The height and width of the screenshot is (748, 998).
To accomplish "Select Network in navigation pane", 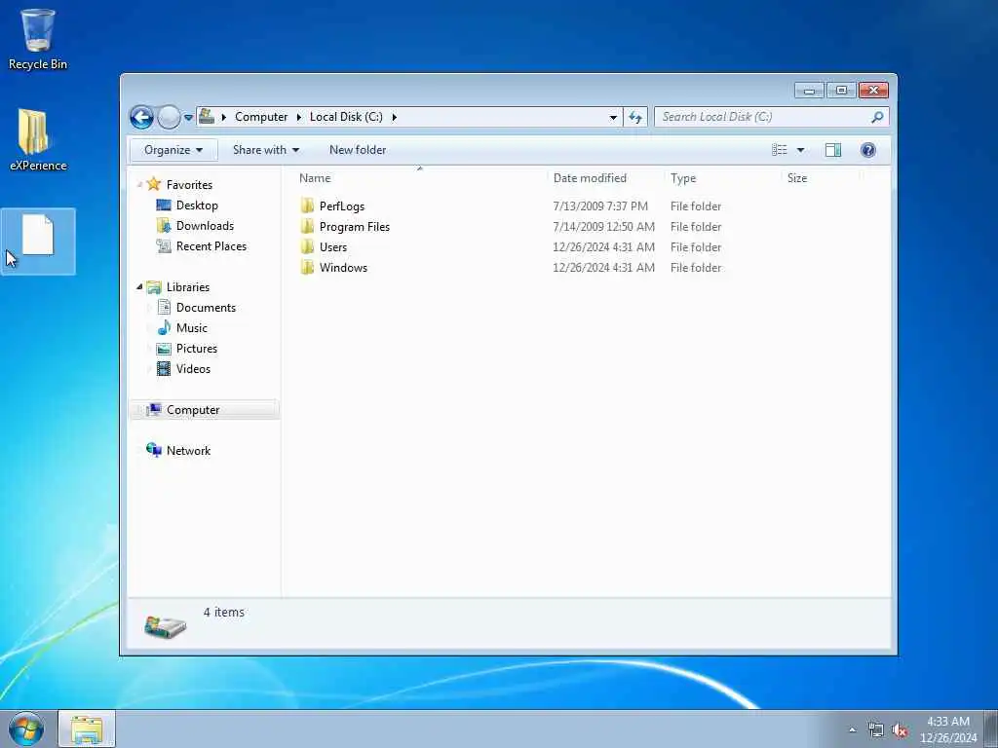I will pos(188,450).
